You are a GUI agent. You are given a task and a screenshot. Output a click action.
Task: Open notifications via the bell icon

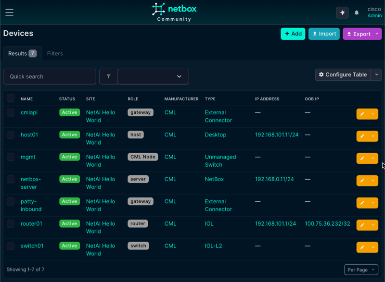coord(357,12)
